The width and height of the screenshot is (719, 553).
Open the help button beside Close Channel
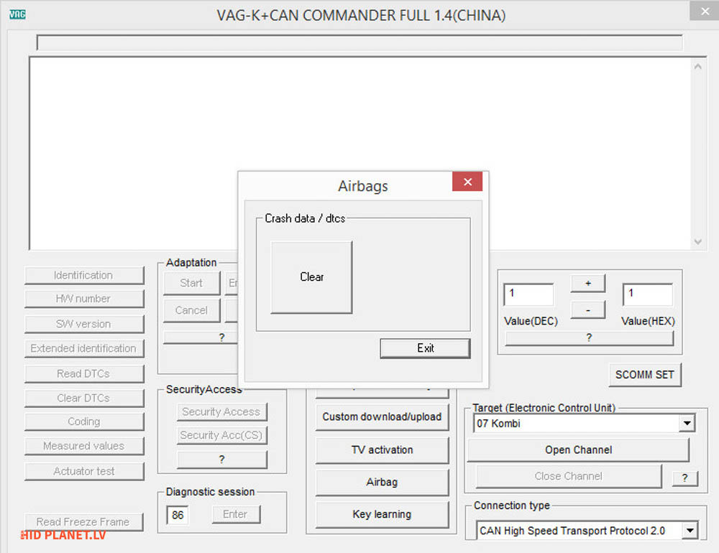684,478
